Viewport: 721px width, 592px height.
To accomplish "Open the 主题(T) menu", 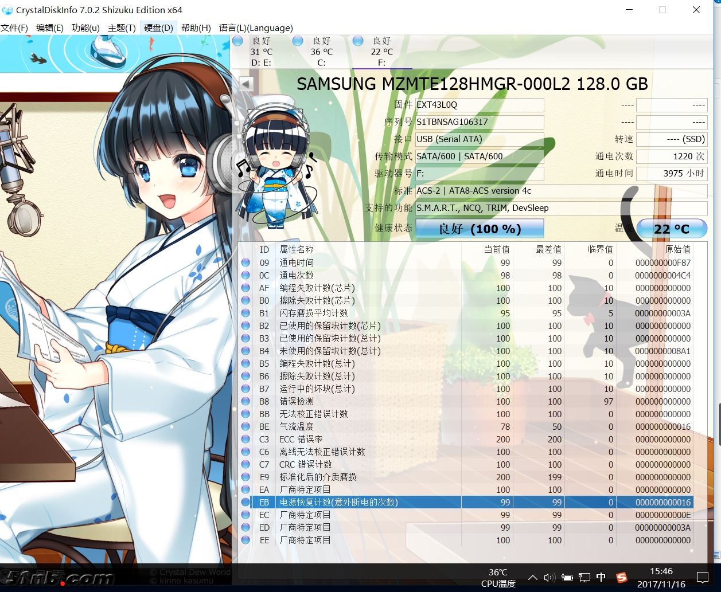I will point(122,28).
